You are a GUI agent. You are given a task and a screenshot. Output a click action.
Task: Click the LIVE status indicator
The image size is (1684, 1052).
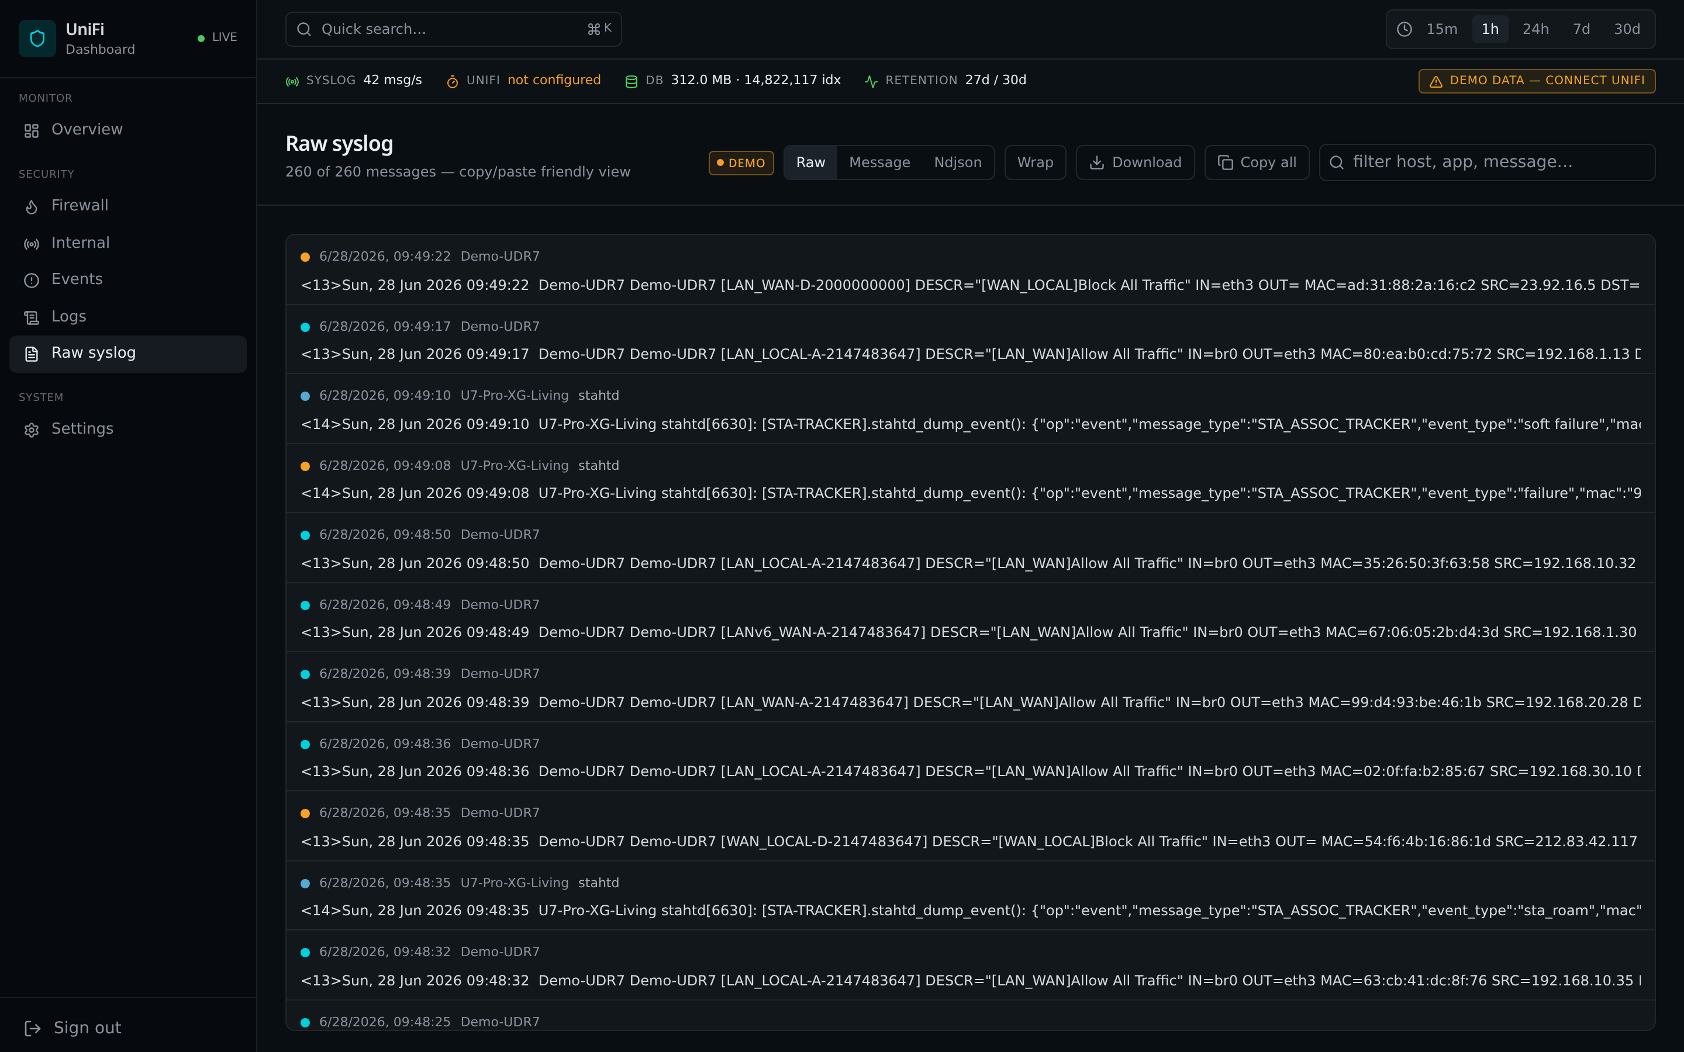[217, 37]
